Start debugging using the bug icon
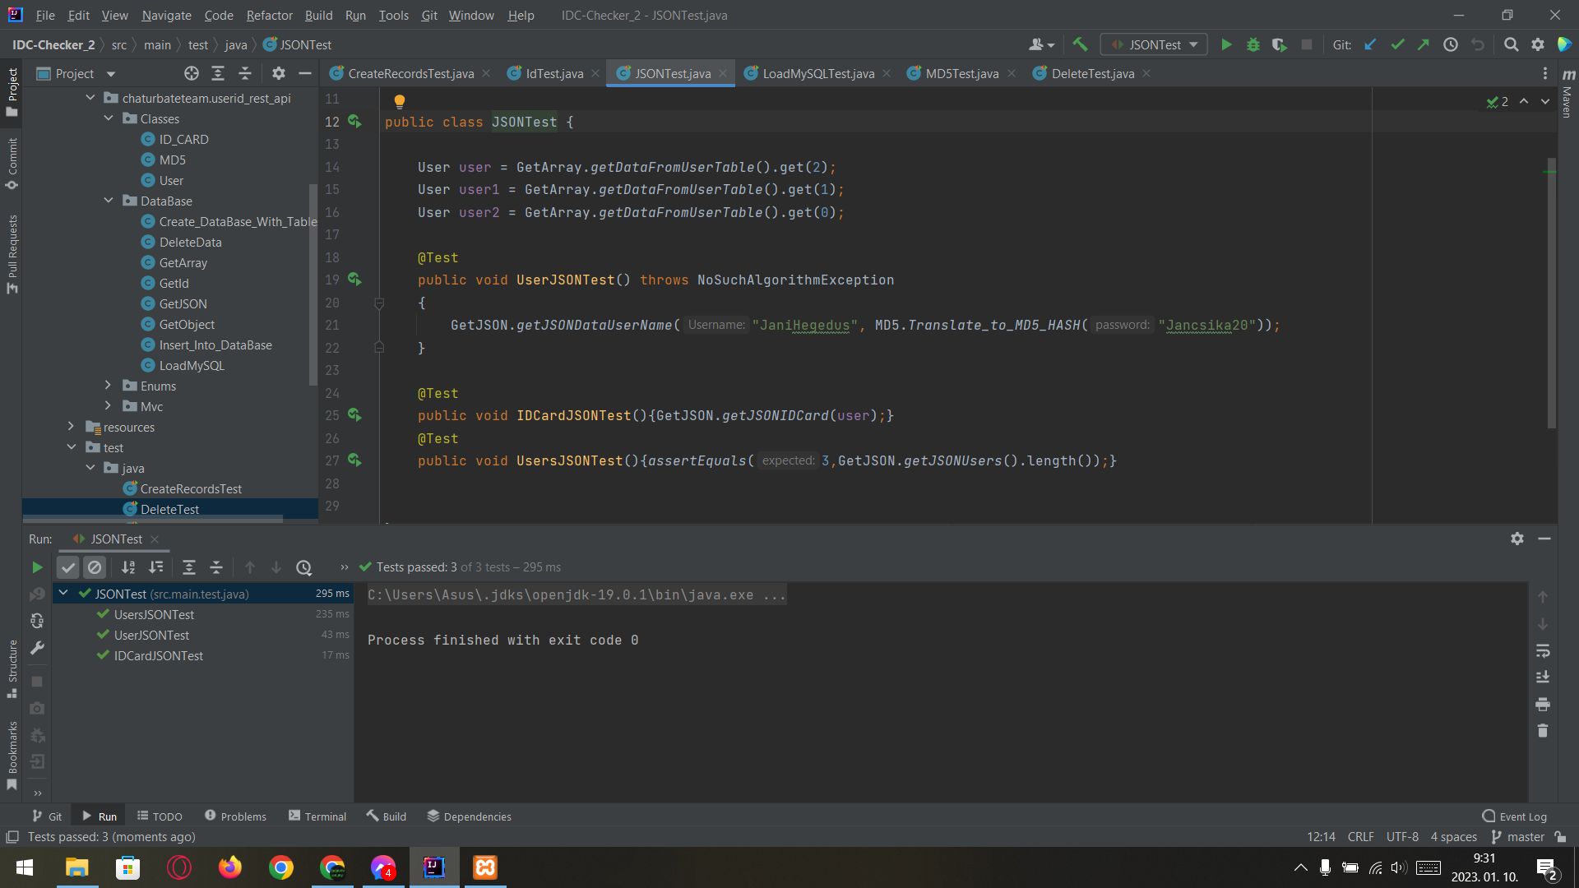Screen dimensions: 1579x888 [x=1253, y=44]
